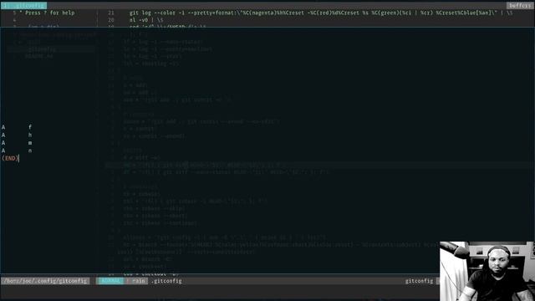Click the git log --color line
Screen dimensions: 535x301
click(321, 13)
